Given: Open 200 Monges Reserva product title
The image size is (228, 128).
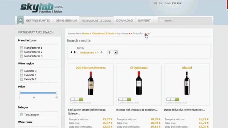Looking at the screenshot, I should 91,68.
